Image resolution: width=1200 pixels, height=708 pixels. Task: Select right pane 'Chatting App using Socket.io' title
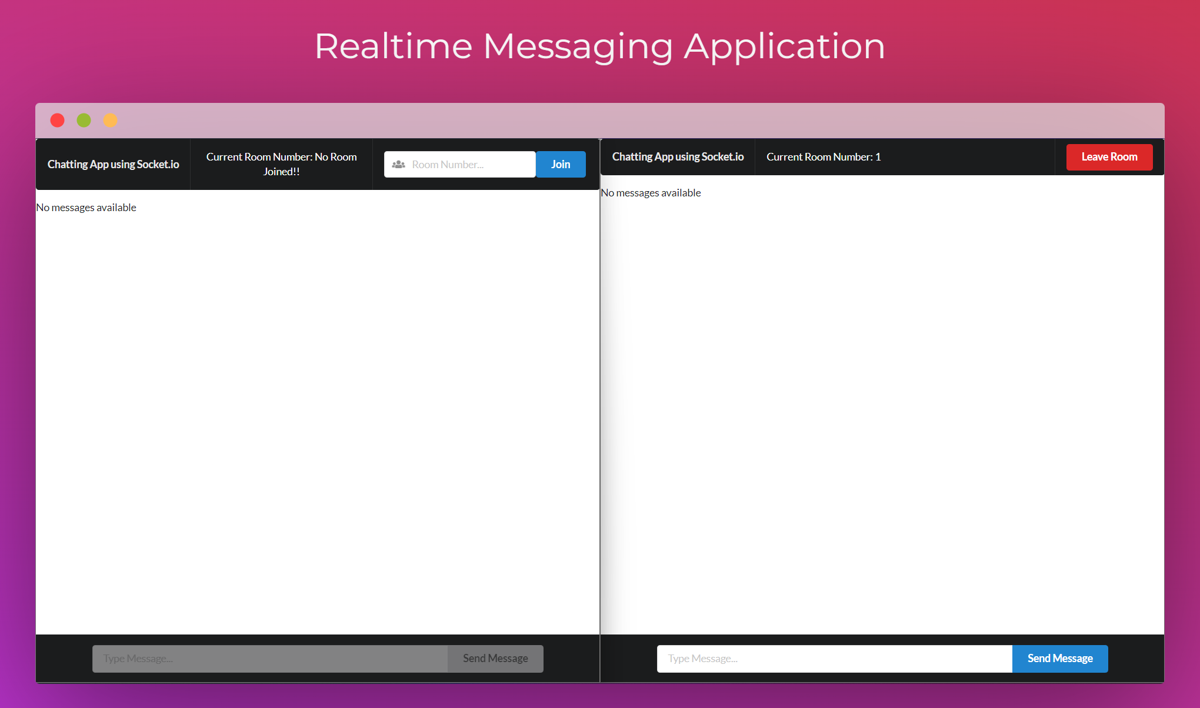678,157
